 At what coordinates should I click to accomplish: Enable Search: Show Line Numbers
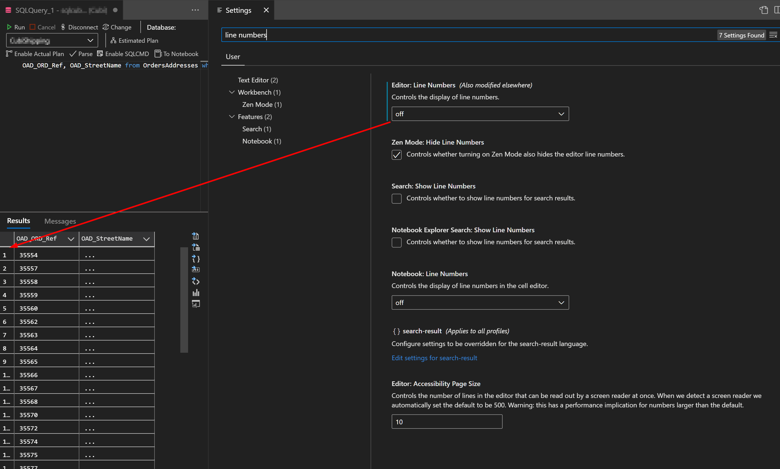(396, 198)
